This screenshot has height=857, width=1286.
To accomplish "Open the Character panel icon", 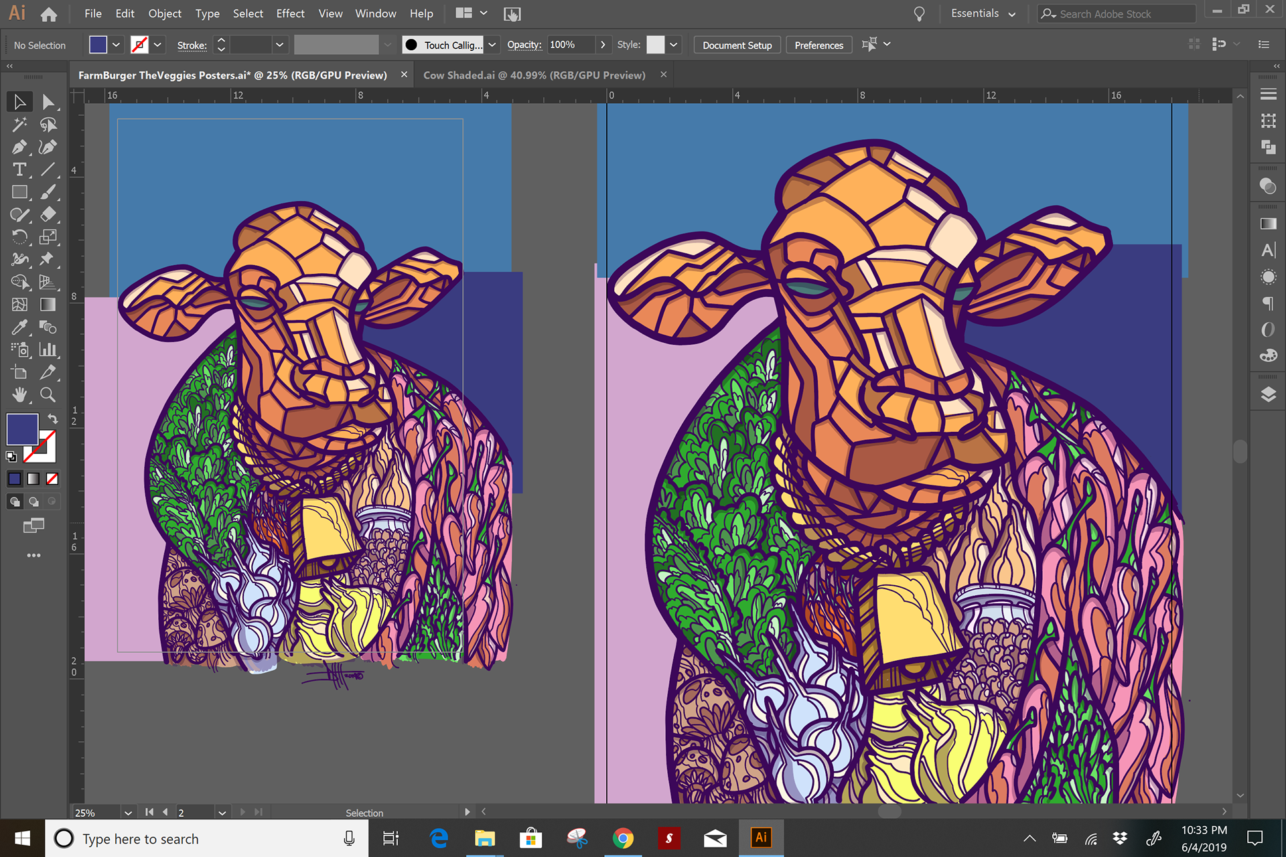I will pyautogui.click(x=1268, y=250).
